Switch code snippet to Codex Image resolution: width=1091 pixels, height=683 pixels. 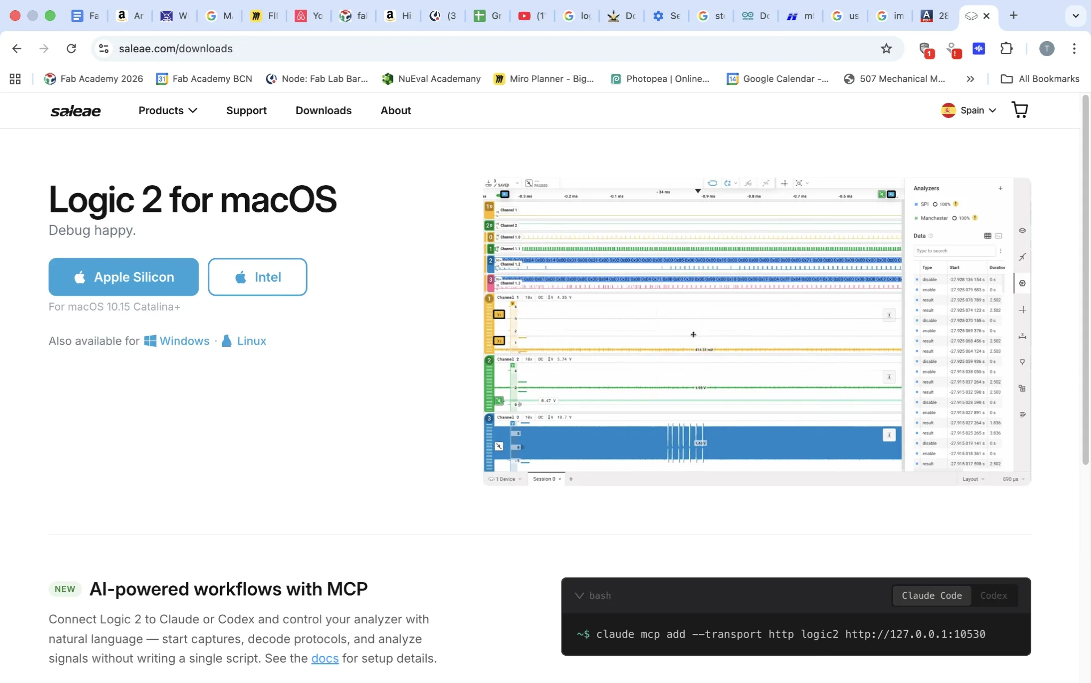(993, 595)
